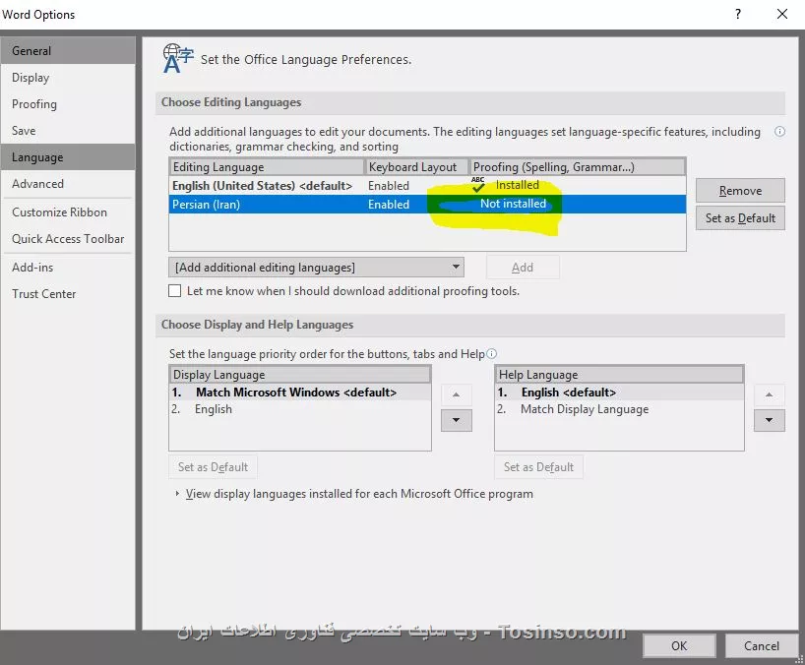
Task: Go to the Proofing category
Action: pyautogui.click(x=68, y=104)
